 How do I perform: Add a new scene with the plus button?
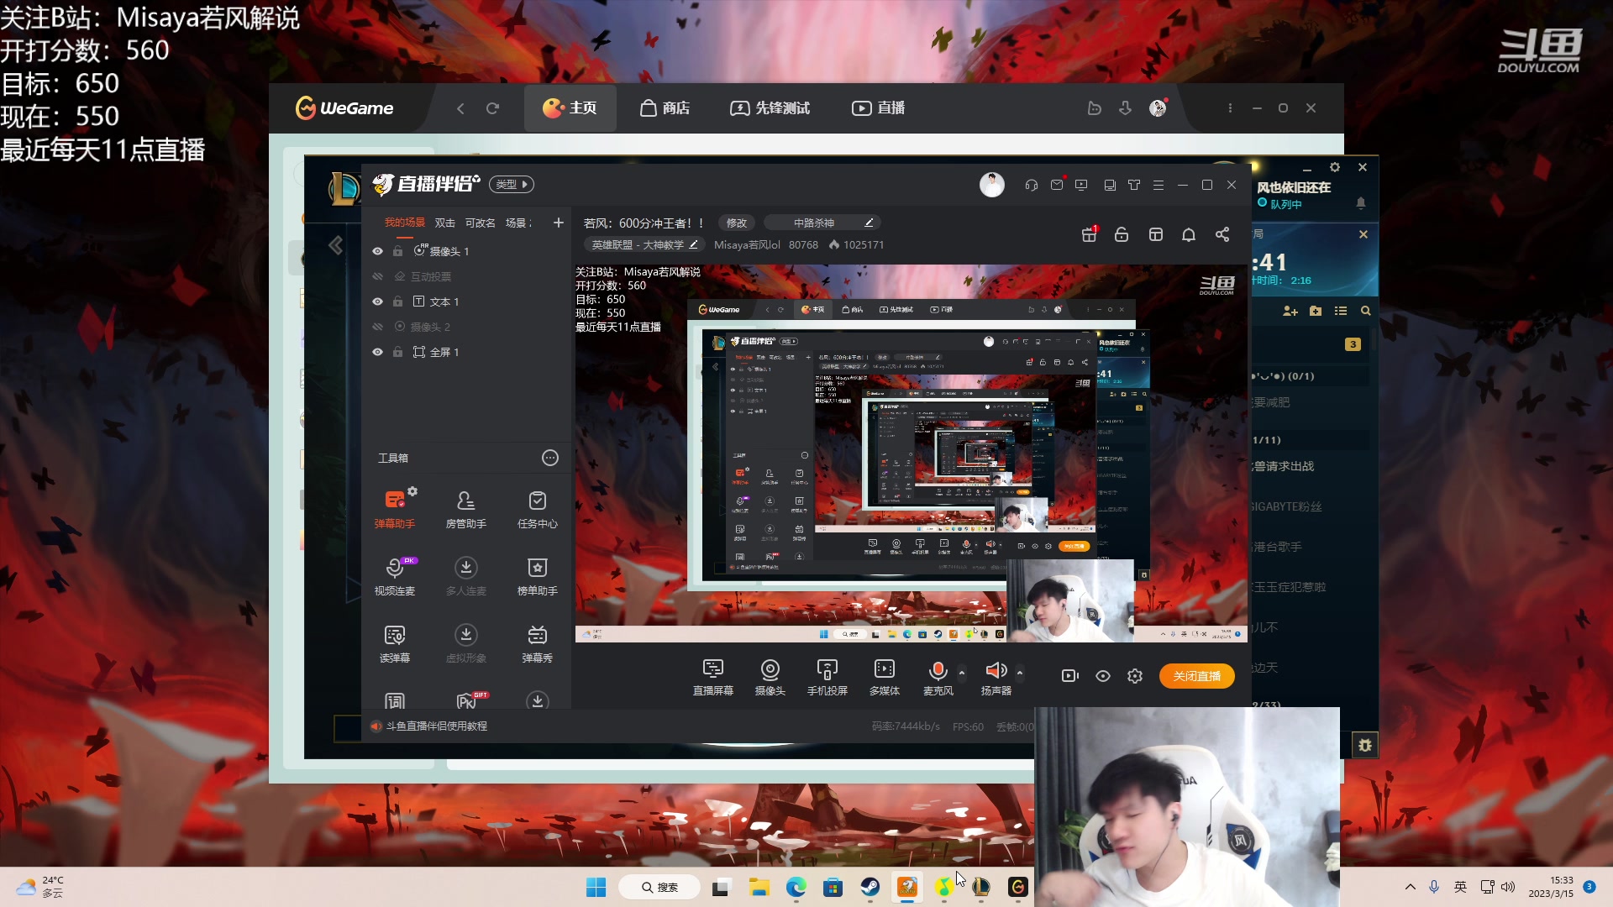[x=558, y=223]
